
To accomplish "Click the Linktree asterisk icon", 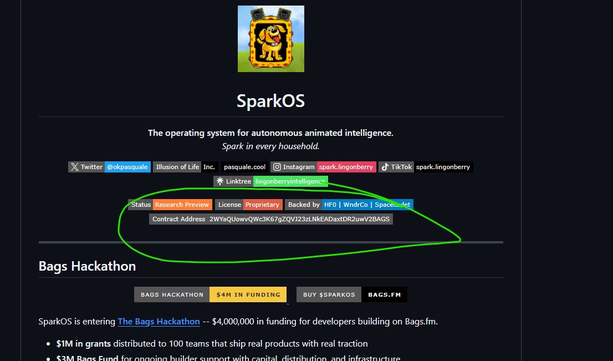I will [220, 181].
